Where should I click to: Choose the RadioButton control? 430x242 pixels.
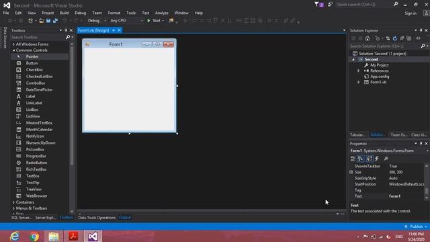coord(36,163)
